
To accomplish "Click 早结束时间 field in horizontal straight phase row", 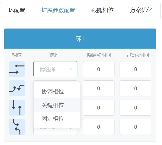I will tap(135, 69).
